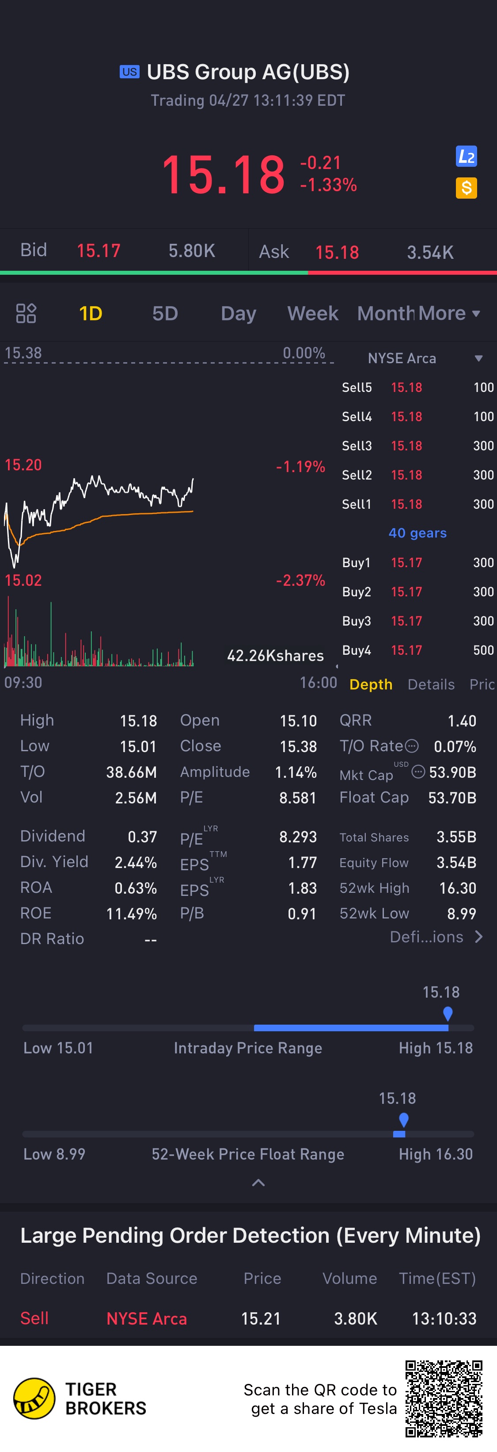Switch chart to 5D tab
The height and width of the screenshot is (1452, 497).
pos(165,313)
